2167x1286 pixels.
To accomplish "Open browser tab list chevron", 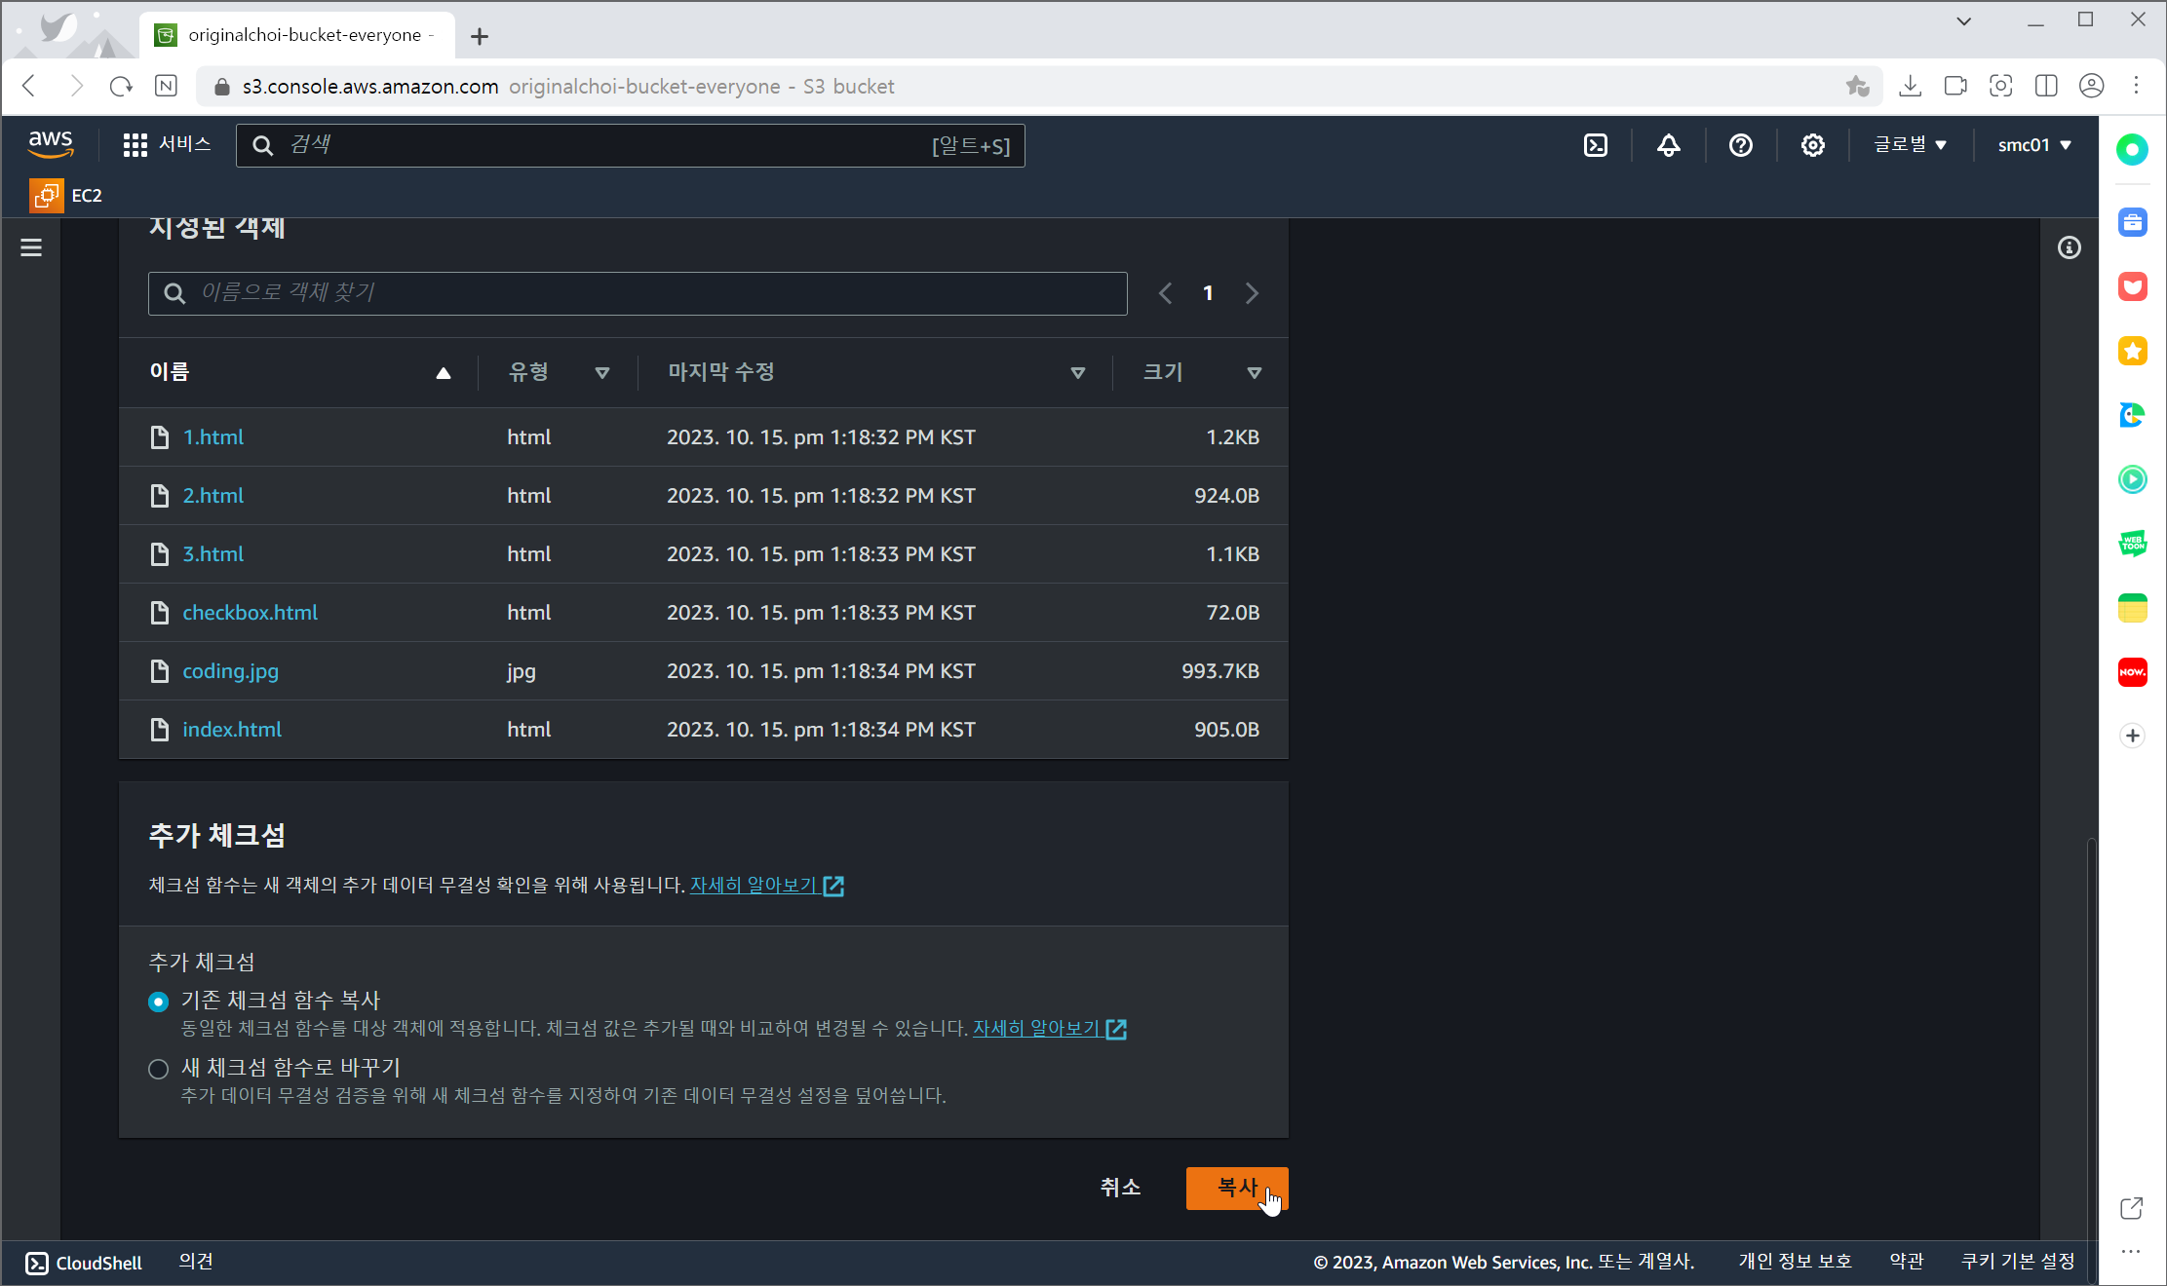I will click(1964, 21).
